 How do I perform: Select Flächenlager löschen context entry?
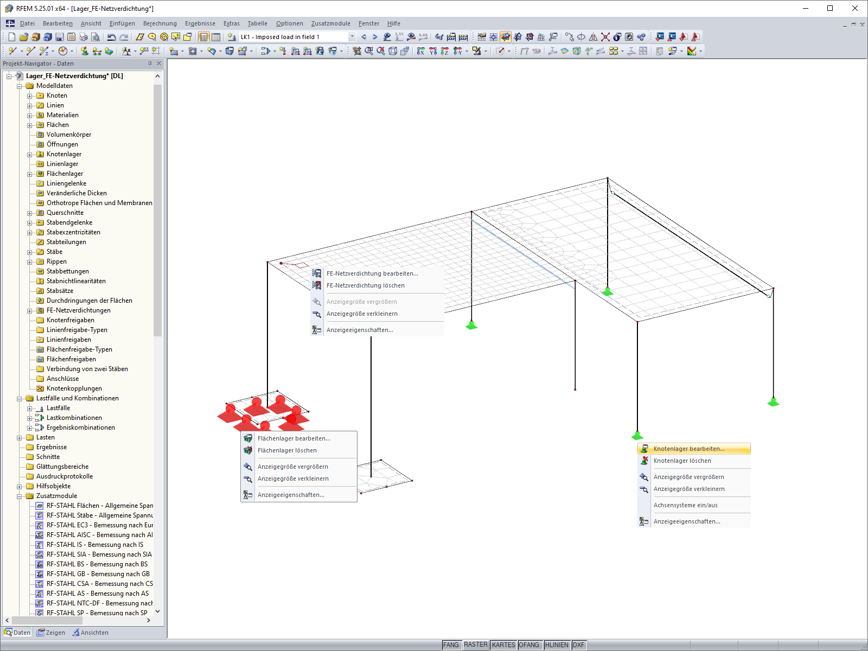click(299, 450)
